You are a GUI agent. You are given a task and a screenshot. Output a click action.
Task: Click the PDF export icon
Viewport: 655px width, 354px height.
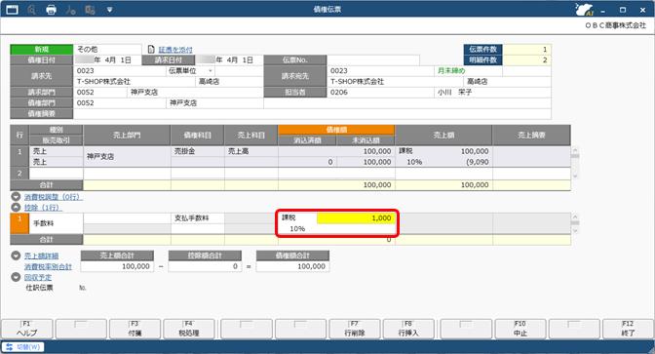(x=70, y=9)
